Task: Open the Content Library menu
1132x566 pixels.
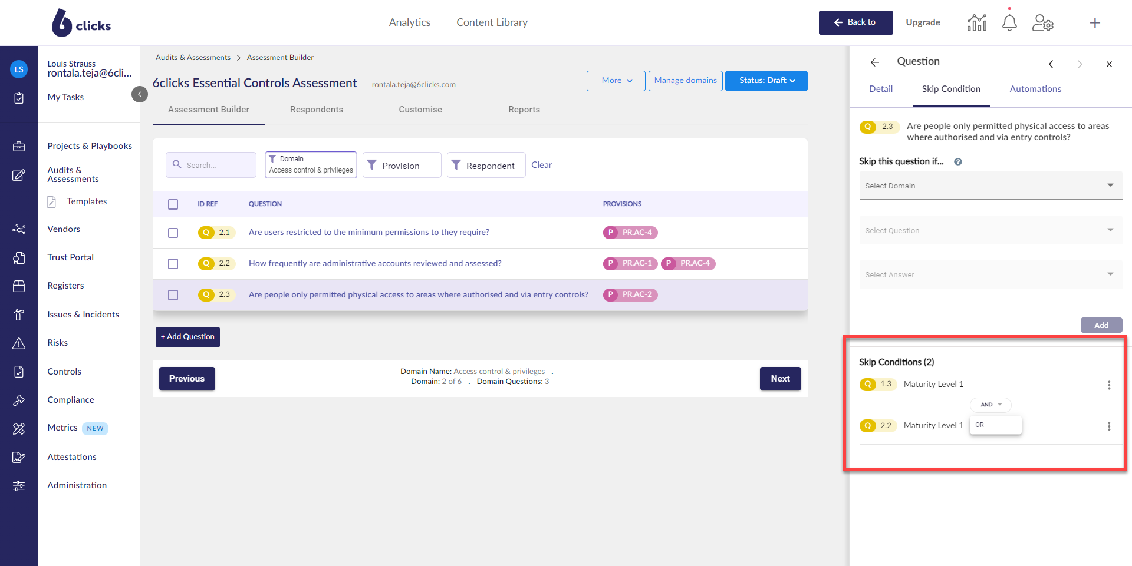Action: click(x=492, y=22)
